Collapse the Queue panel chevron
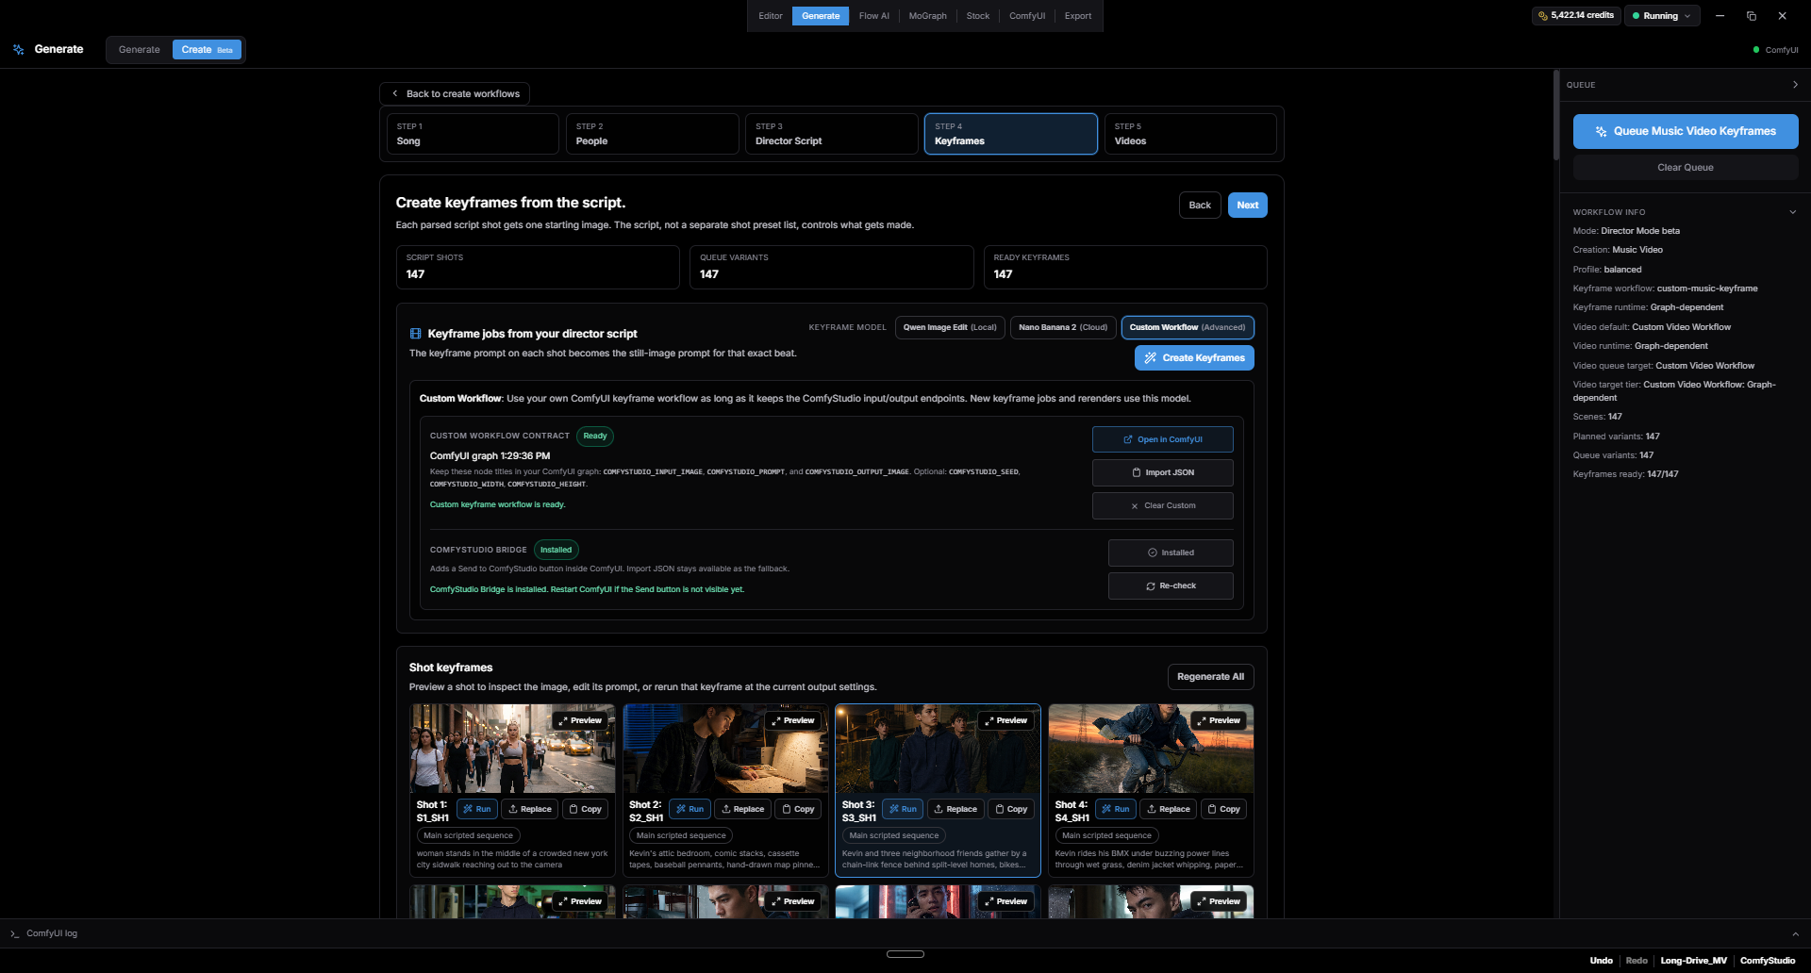This screenshot has height=973, width=1811. [1795, 85]
